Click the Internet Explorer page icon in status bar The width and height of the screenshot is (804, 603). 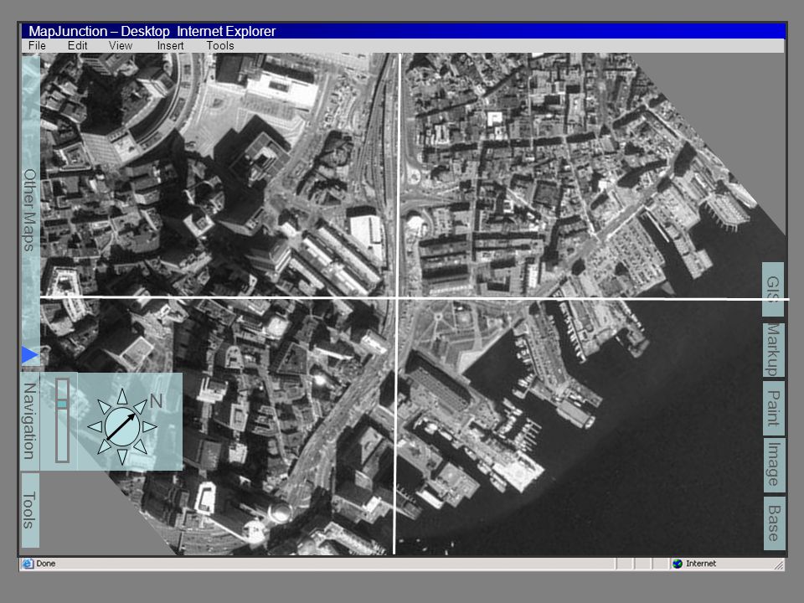click(x=28, y=564)
